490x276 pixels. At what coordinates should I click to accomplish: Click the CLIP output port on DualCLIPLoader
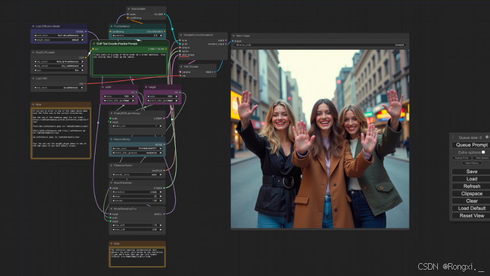(x=86, y=57)
